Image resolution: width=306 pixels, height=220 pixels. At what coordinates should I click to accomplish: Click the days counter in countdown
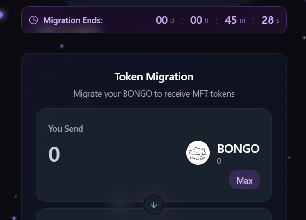[162, 20]
